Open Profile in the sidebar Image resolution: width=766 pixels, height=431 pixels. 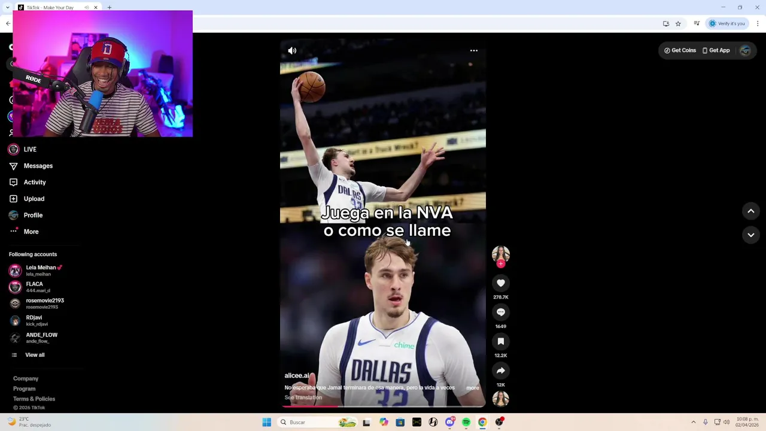coord(26,215)
